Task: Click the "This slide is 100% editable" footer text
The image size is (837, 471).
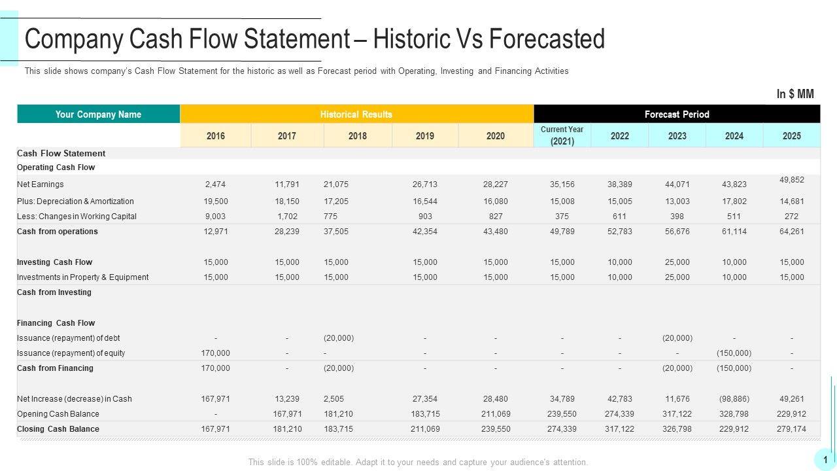Action: [x=418, y=462]
